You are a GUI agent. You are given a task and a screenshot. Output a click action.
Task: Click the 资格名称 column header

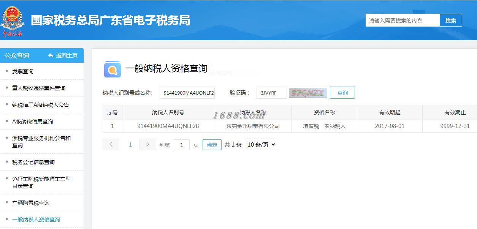point(324,112)
